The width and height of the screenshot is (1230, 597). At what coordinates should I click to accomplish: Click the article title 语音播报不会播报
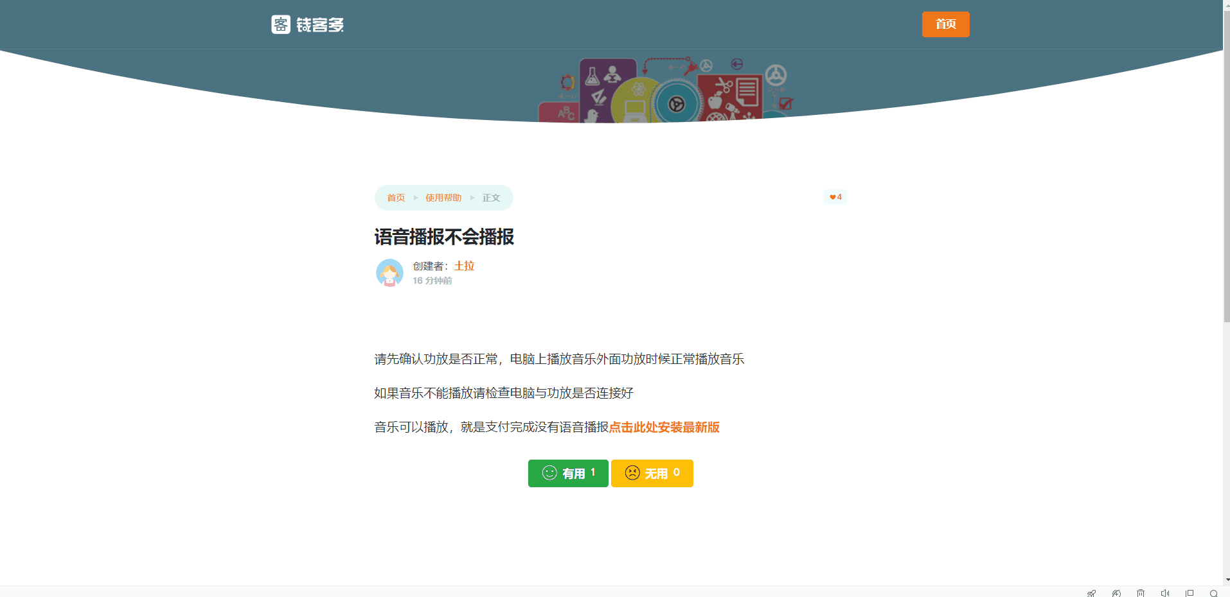coord(444,237)
